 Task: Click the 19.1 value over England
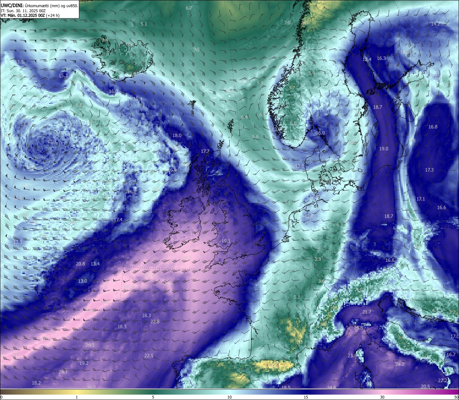(x=226, y=241)
